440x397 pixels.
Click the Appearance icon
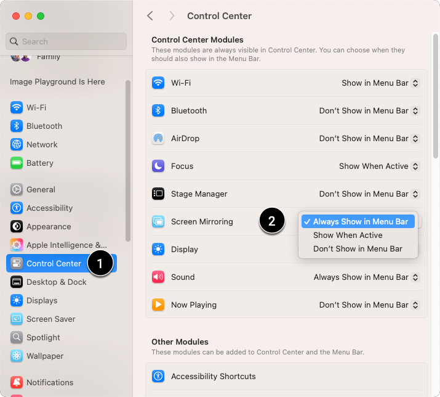[17, 227]
